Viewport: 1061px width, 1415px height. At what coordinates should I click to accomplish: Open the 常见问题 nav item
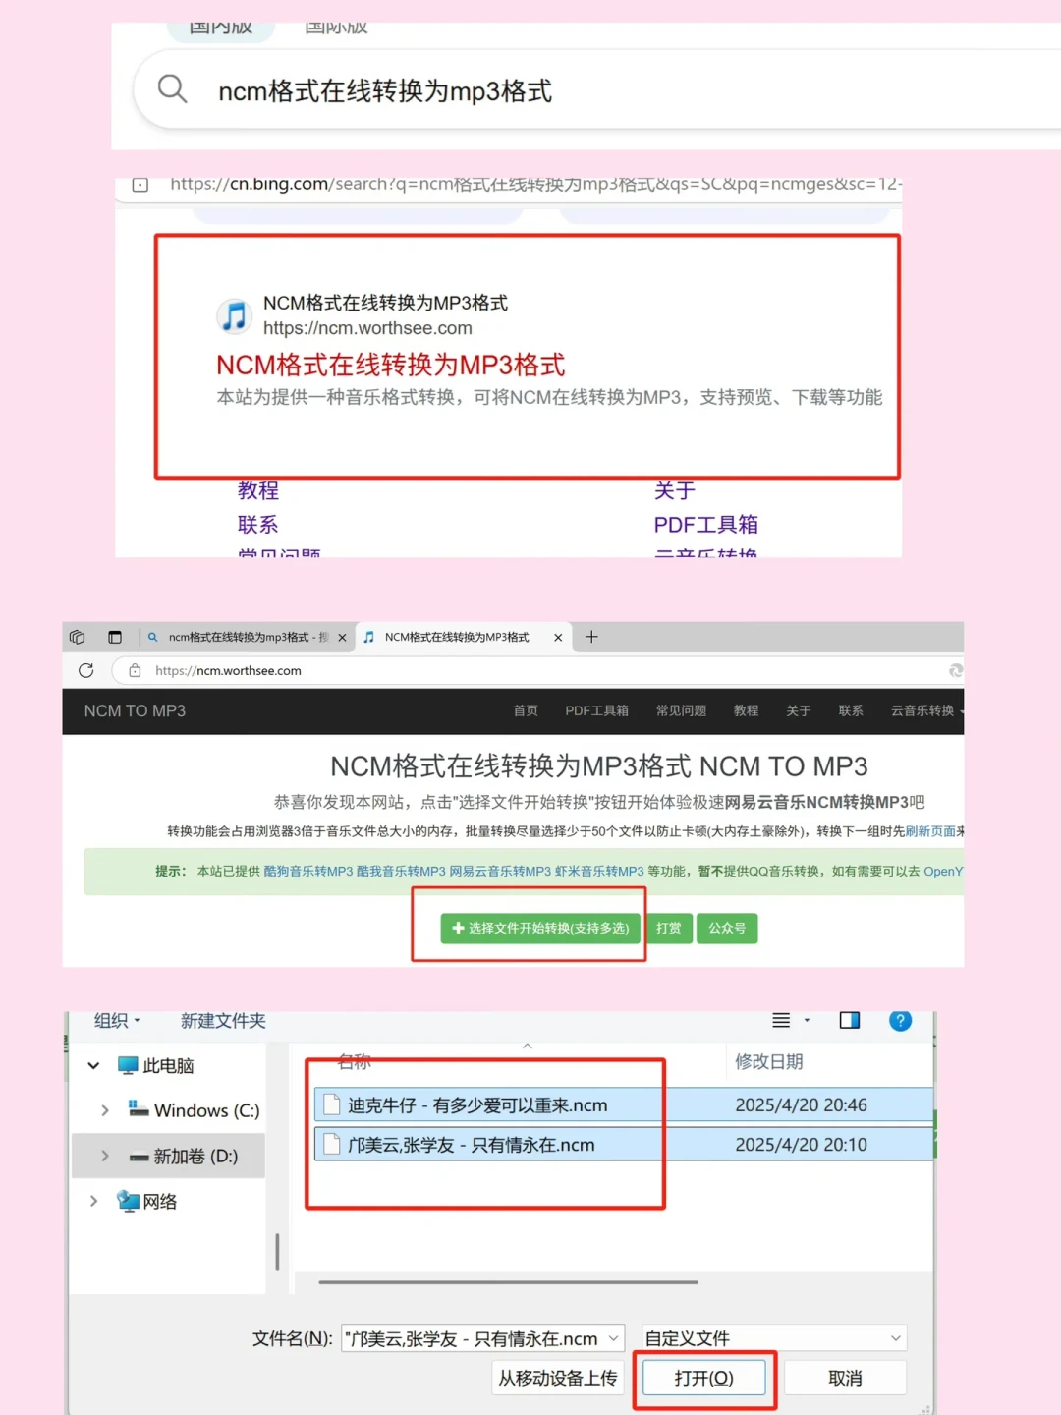tap(681, 710)
